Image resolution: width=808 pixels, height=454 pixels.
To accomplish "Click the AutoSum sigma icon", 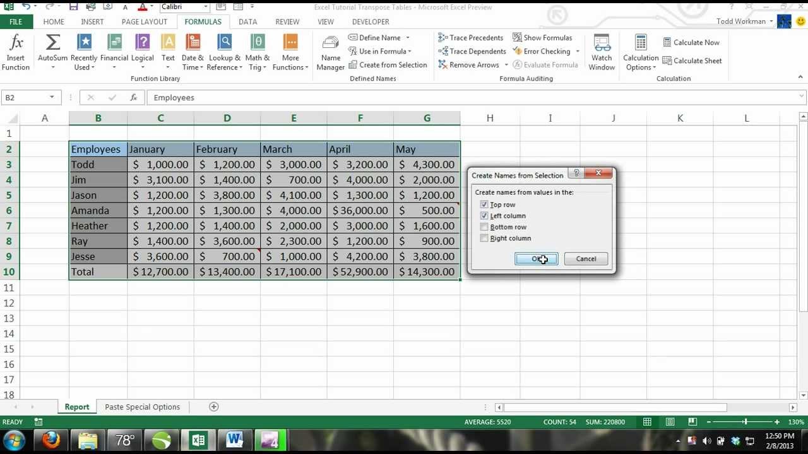I will pos(53,43).
